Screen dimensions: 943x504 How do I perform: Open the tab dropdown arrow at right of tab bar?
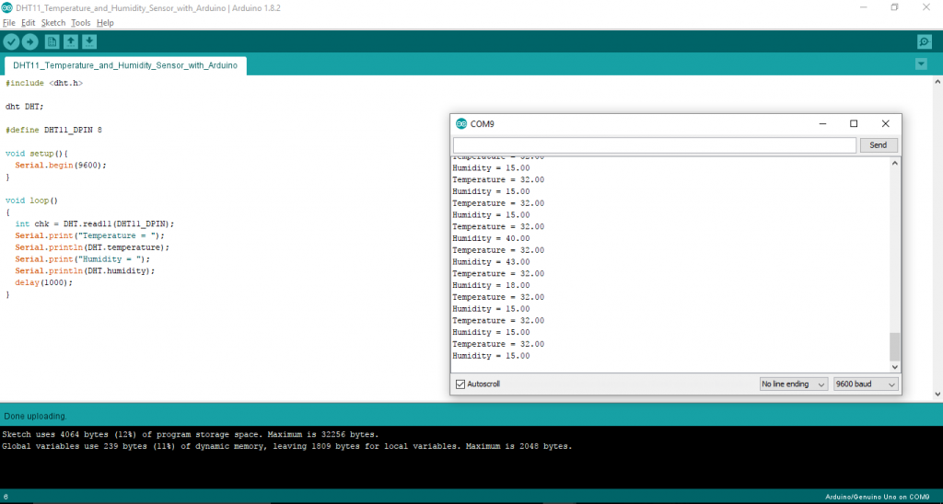921,63
